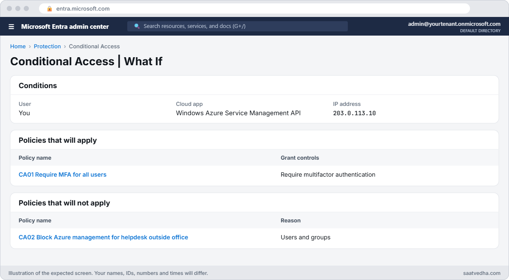Click the Conditional Access | What If page title

coord(86,61)
